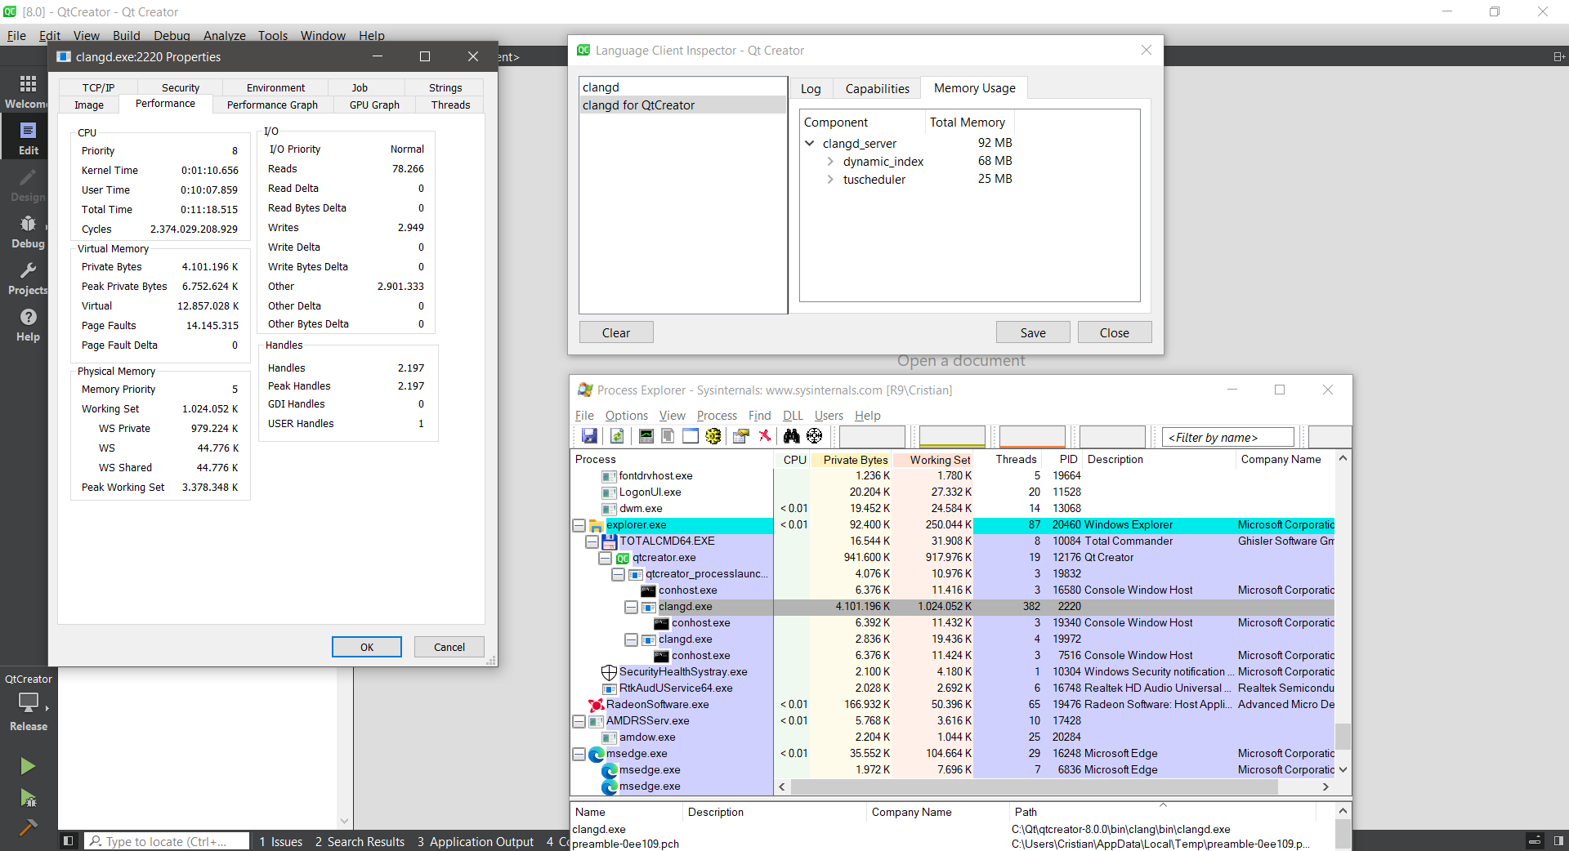Collapse explorer.exe tree node
This screenshot has width=1569, height=851.
coord(579,525)
